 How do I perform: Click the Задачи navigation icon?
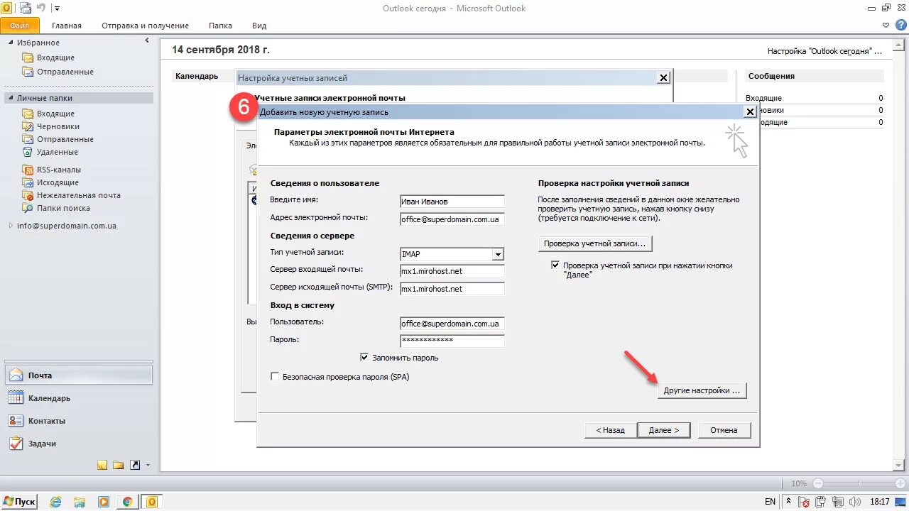pyautogui.click(x=16, y=444)
